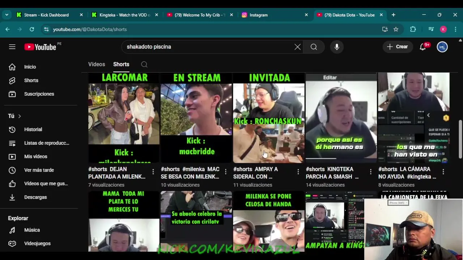Click the browser address bar URL
This screenshot has width=463, height=260.
pyautogui.click(x=90, y=29)
